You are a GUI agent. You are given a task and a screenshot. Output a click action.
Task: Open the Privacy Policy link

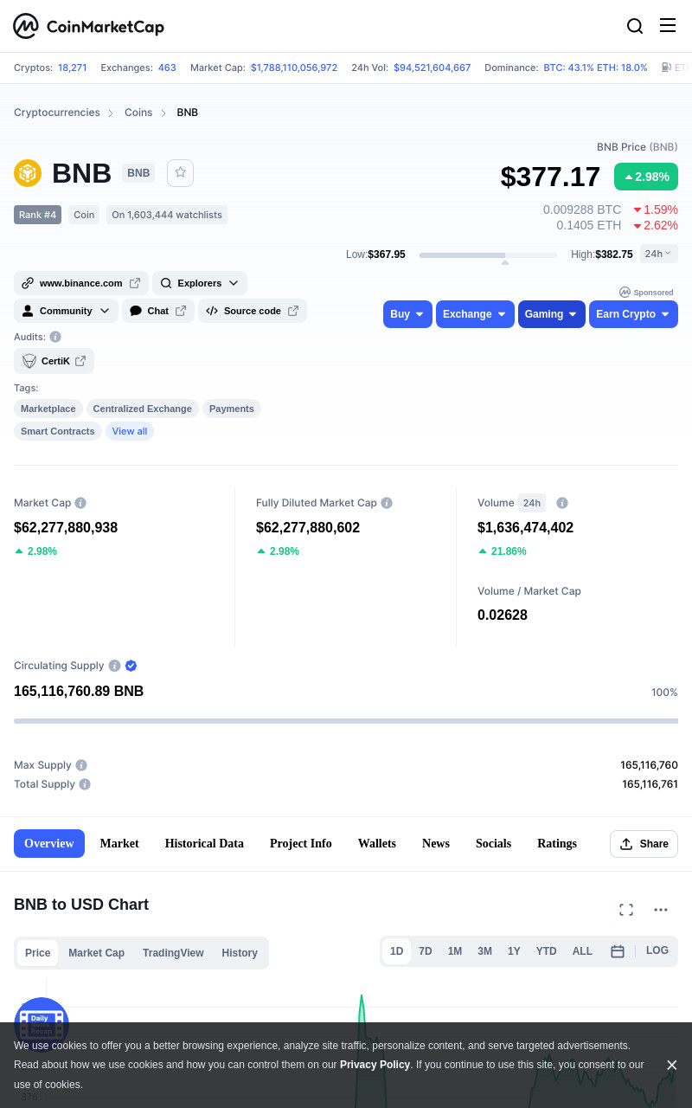pos(375,1065)
